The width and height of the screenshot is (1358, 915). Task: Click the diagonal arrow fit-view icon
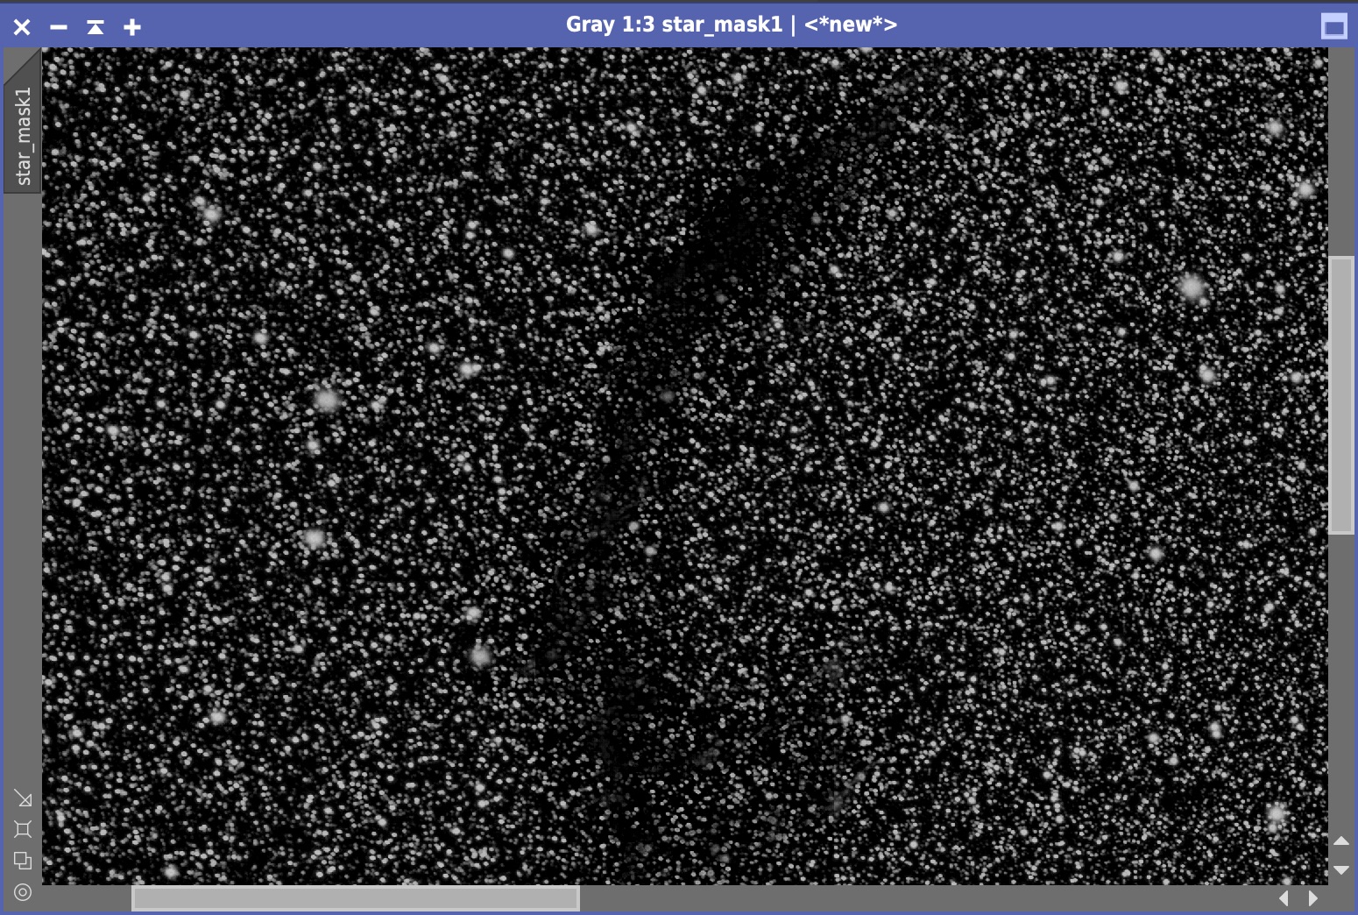(x=23, y=798)
